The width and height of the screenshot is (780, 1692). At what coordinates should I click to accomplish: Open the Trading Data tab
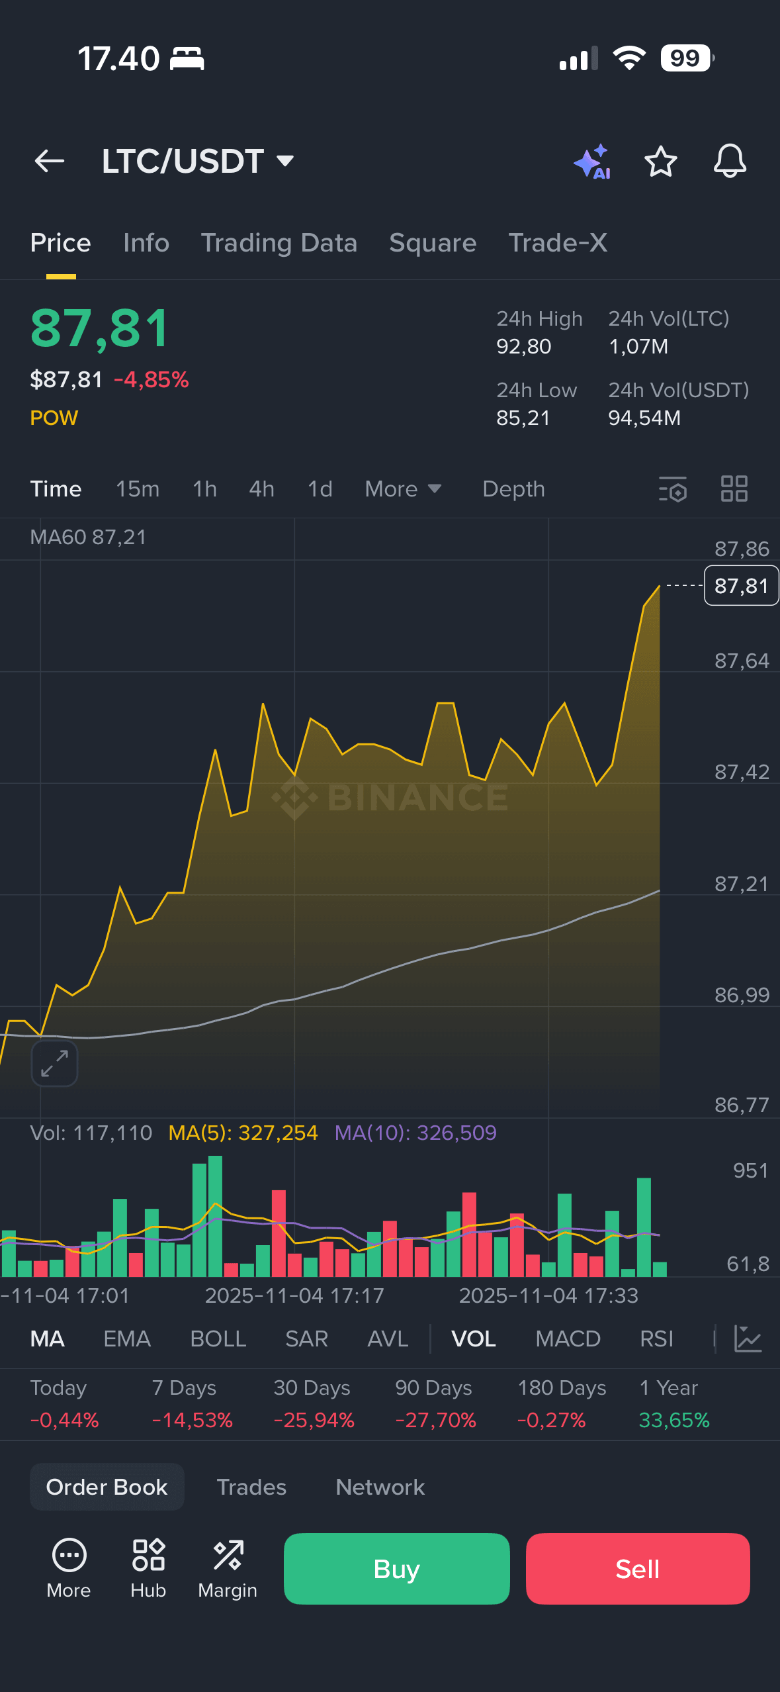tap(279, 243)
